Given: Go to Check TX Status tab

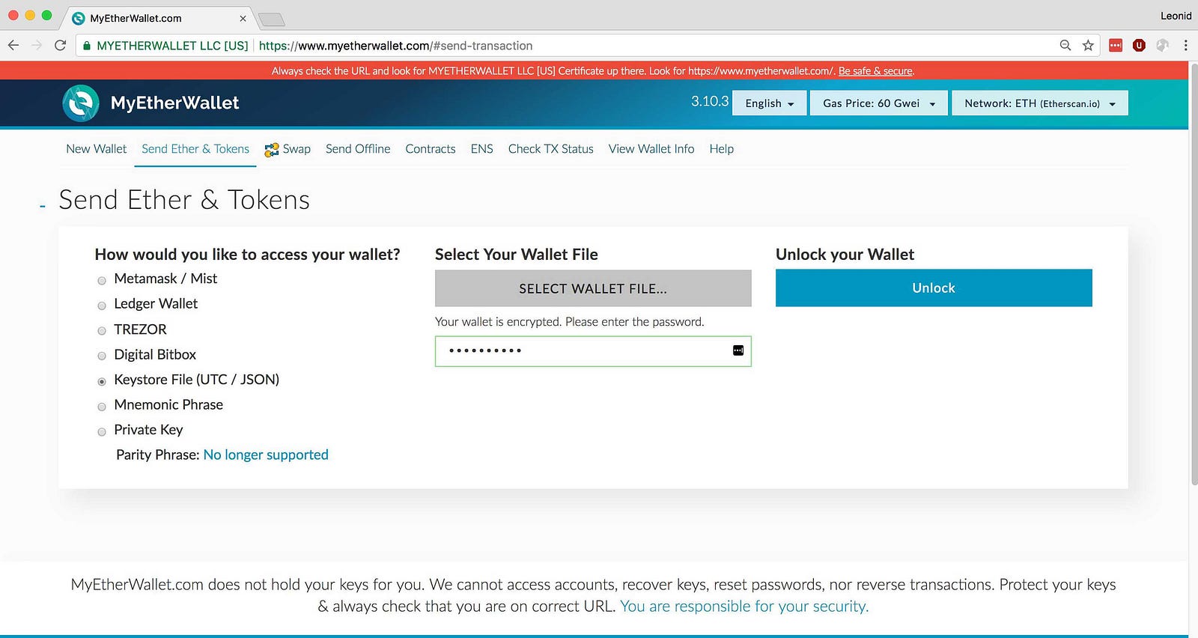Looking at the screenshot, I should pyautogui.click(x=551, y=149).
